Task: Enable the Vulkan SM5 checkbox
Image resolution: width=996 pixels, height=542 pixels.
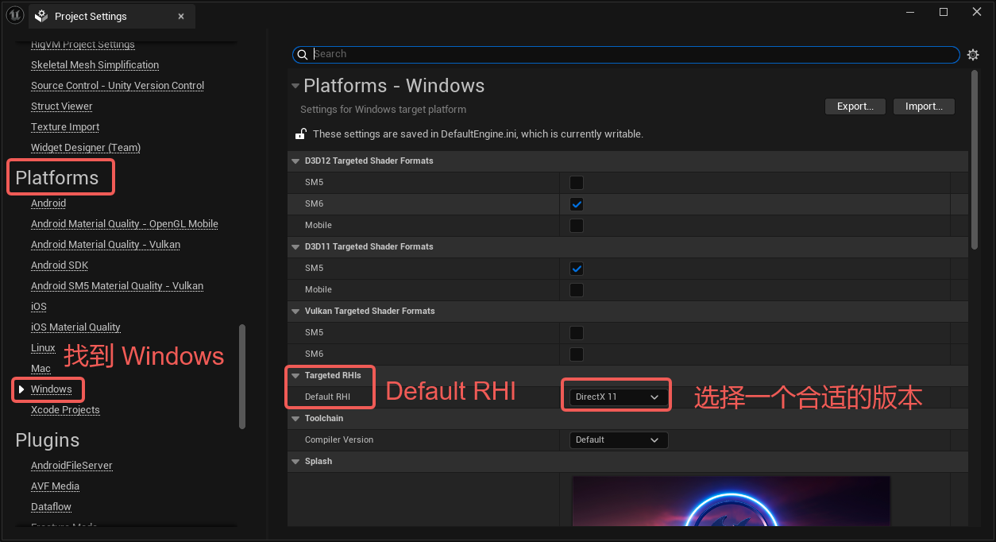Action: click(x=577, y=332)
